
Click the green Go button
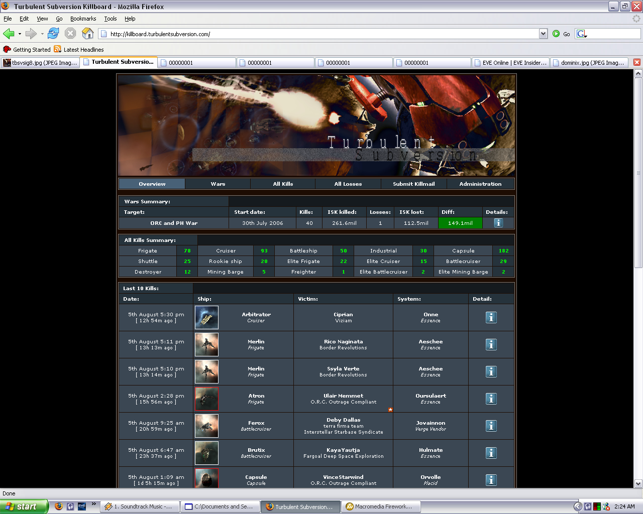[561, 34]
